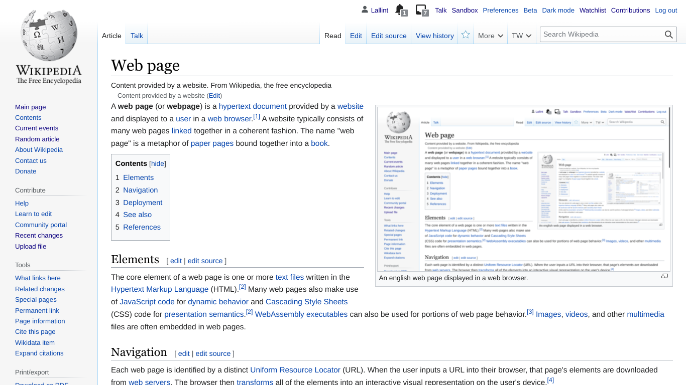Open the multimedia link
Viewport: 686px width, 385px height.
(x=645, y=314)
